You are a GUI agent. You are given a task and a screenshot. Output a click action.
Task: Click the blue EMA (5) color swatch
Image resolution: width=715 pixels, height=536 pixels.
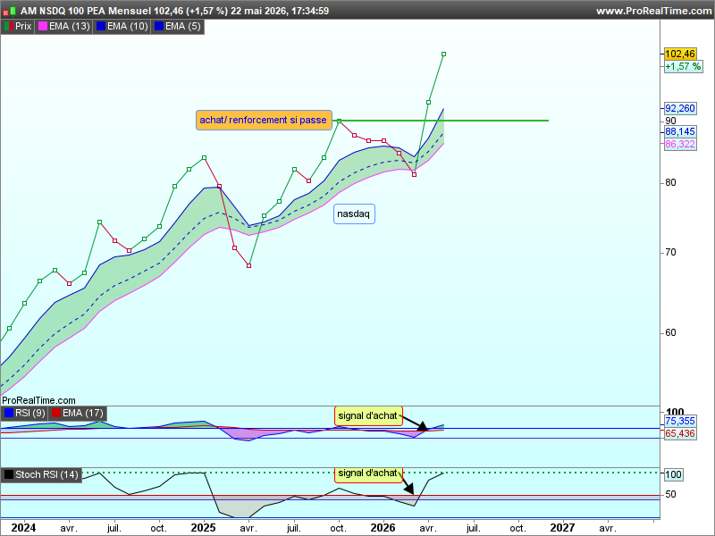[159, 27]
